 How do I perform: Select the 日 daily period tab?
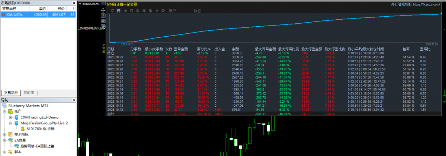pyautogui.click(x=119, y=11)
